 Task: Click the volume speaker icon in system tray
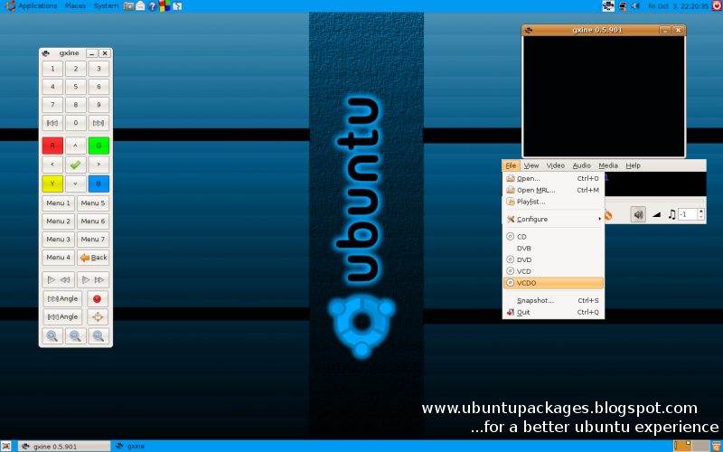tap(635, 6)
